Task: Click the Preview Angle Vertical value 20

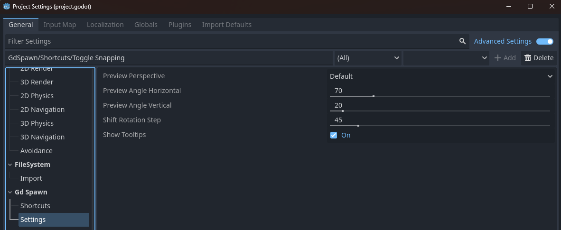Action: click(338, 105)
